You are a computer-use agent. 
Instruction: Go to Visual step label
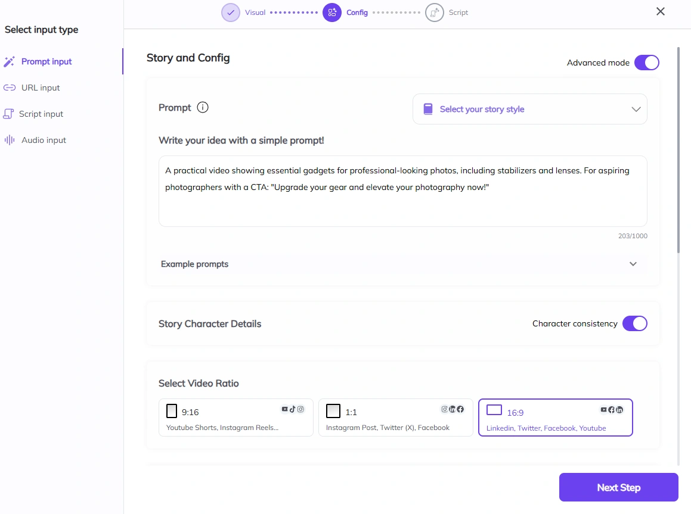255,13
